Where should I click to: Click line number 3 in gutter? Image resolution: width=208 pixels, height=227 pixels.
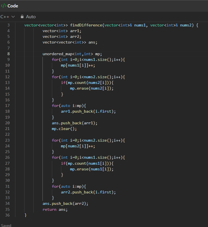[x=9, y=25]
